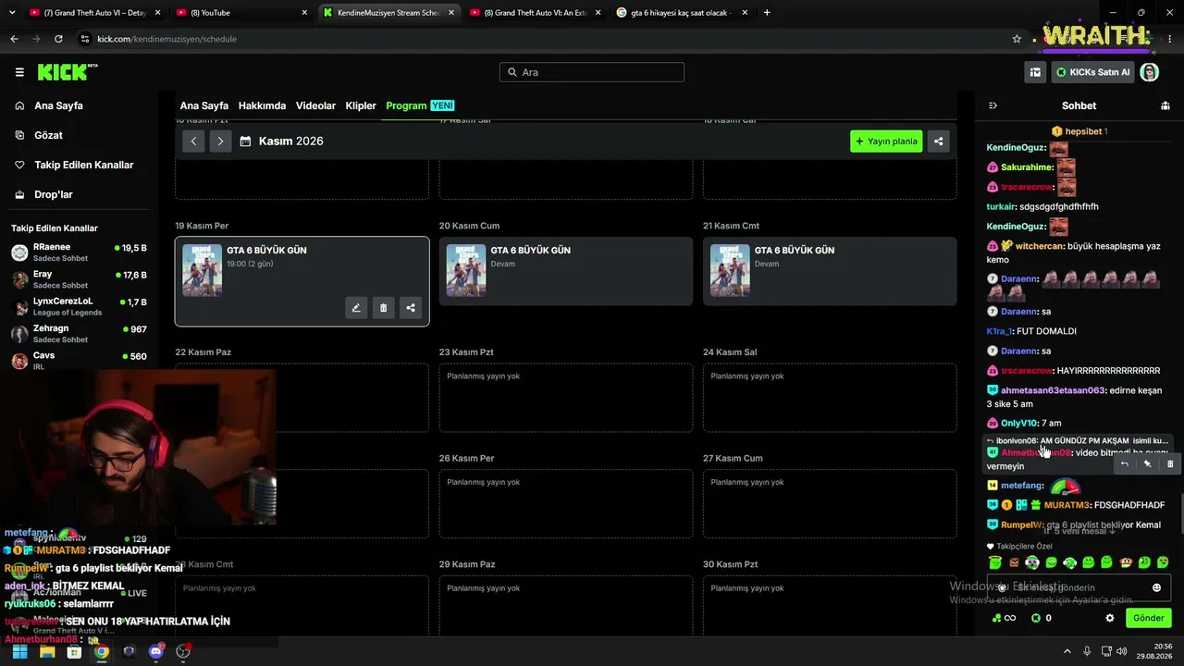Open the 21 Kasım Cmt GTA 6 event card
This screenshot has height=666, width=1184.
click(830, 271)
